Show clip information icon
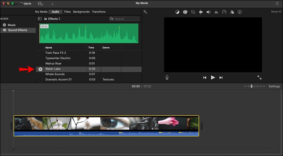The height and width of the screenshot is (156, 283). tap(240, 12)
